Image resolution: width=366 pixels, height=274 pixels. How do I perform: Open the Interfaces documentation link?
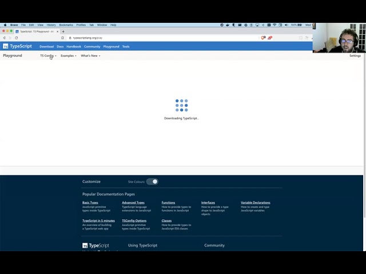(x=208, y=203)
